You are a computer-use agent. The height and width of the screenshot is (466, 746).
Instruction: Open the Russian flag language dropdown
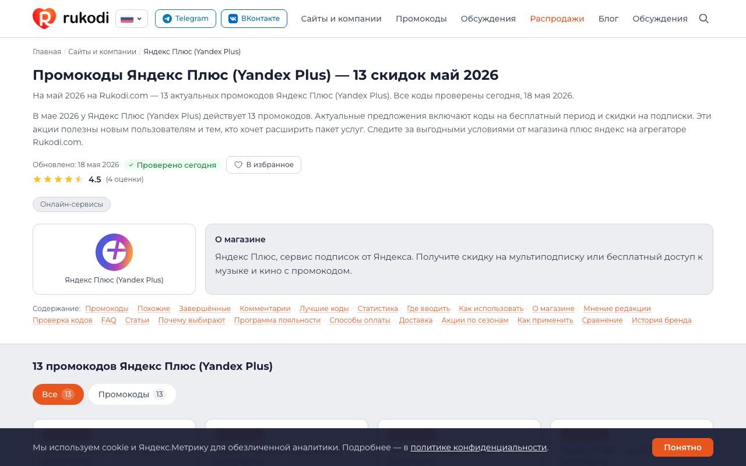(132, 19)
